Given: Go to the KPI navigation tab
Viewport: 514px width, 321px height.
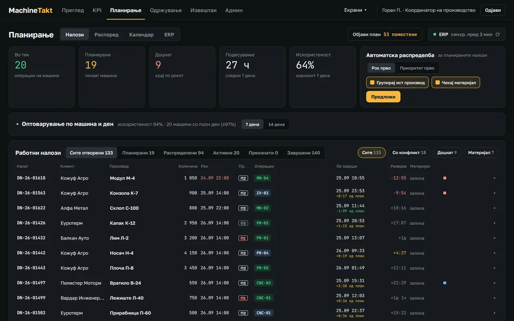Looking at the screenshot, I should point(97,10).
